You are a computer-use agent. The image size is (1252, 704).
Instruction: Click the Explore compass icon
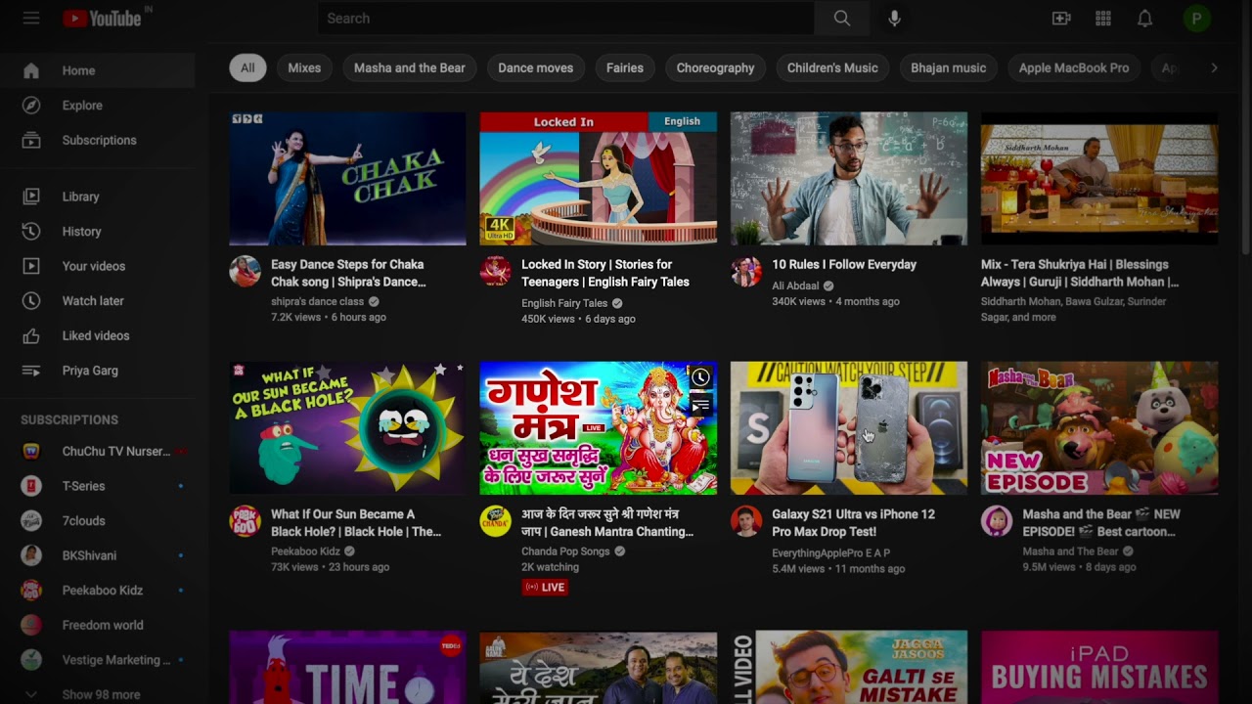[31, 106]
